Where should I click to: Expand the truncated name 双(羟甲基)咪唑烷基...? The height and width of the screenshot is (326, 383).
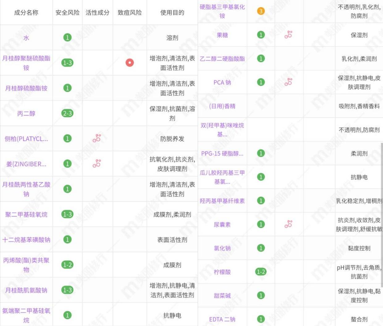222,130
